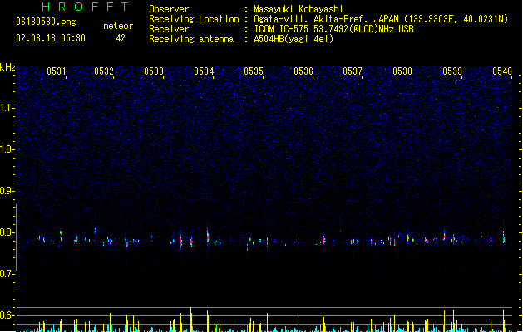Image resolution: width=523 pixels, height=332 pixels.
Task: Click the Observer field label
Action: (x=169, y=9)
